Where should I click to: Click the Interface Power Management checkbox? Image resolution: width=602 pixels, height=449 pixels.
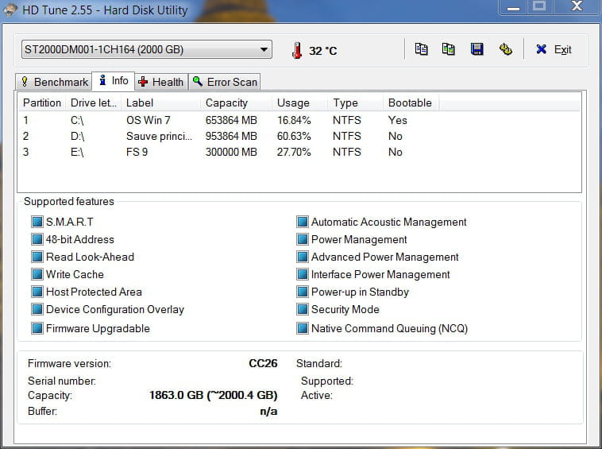303,274
